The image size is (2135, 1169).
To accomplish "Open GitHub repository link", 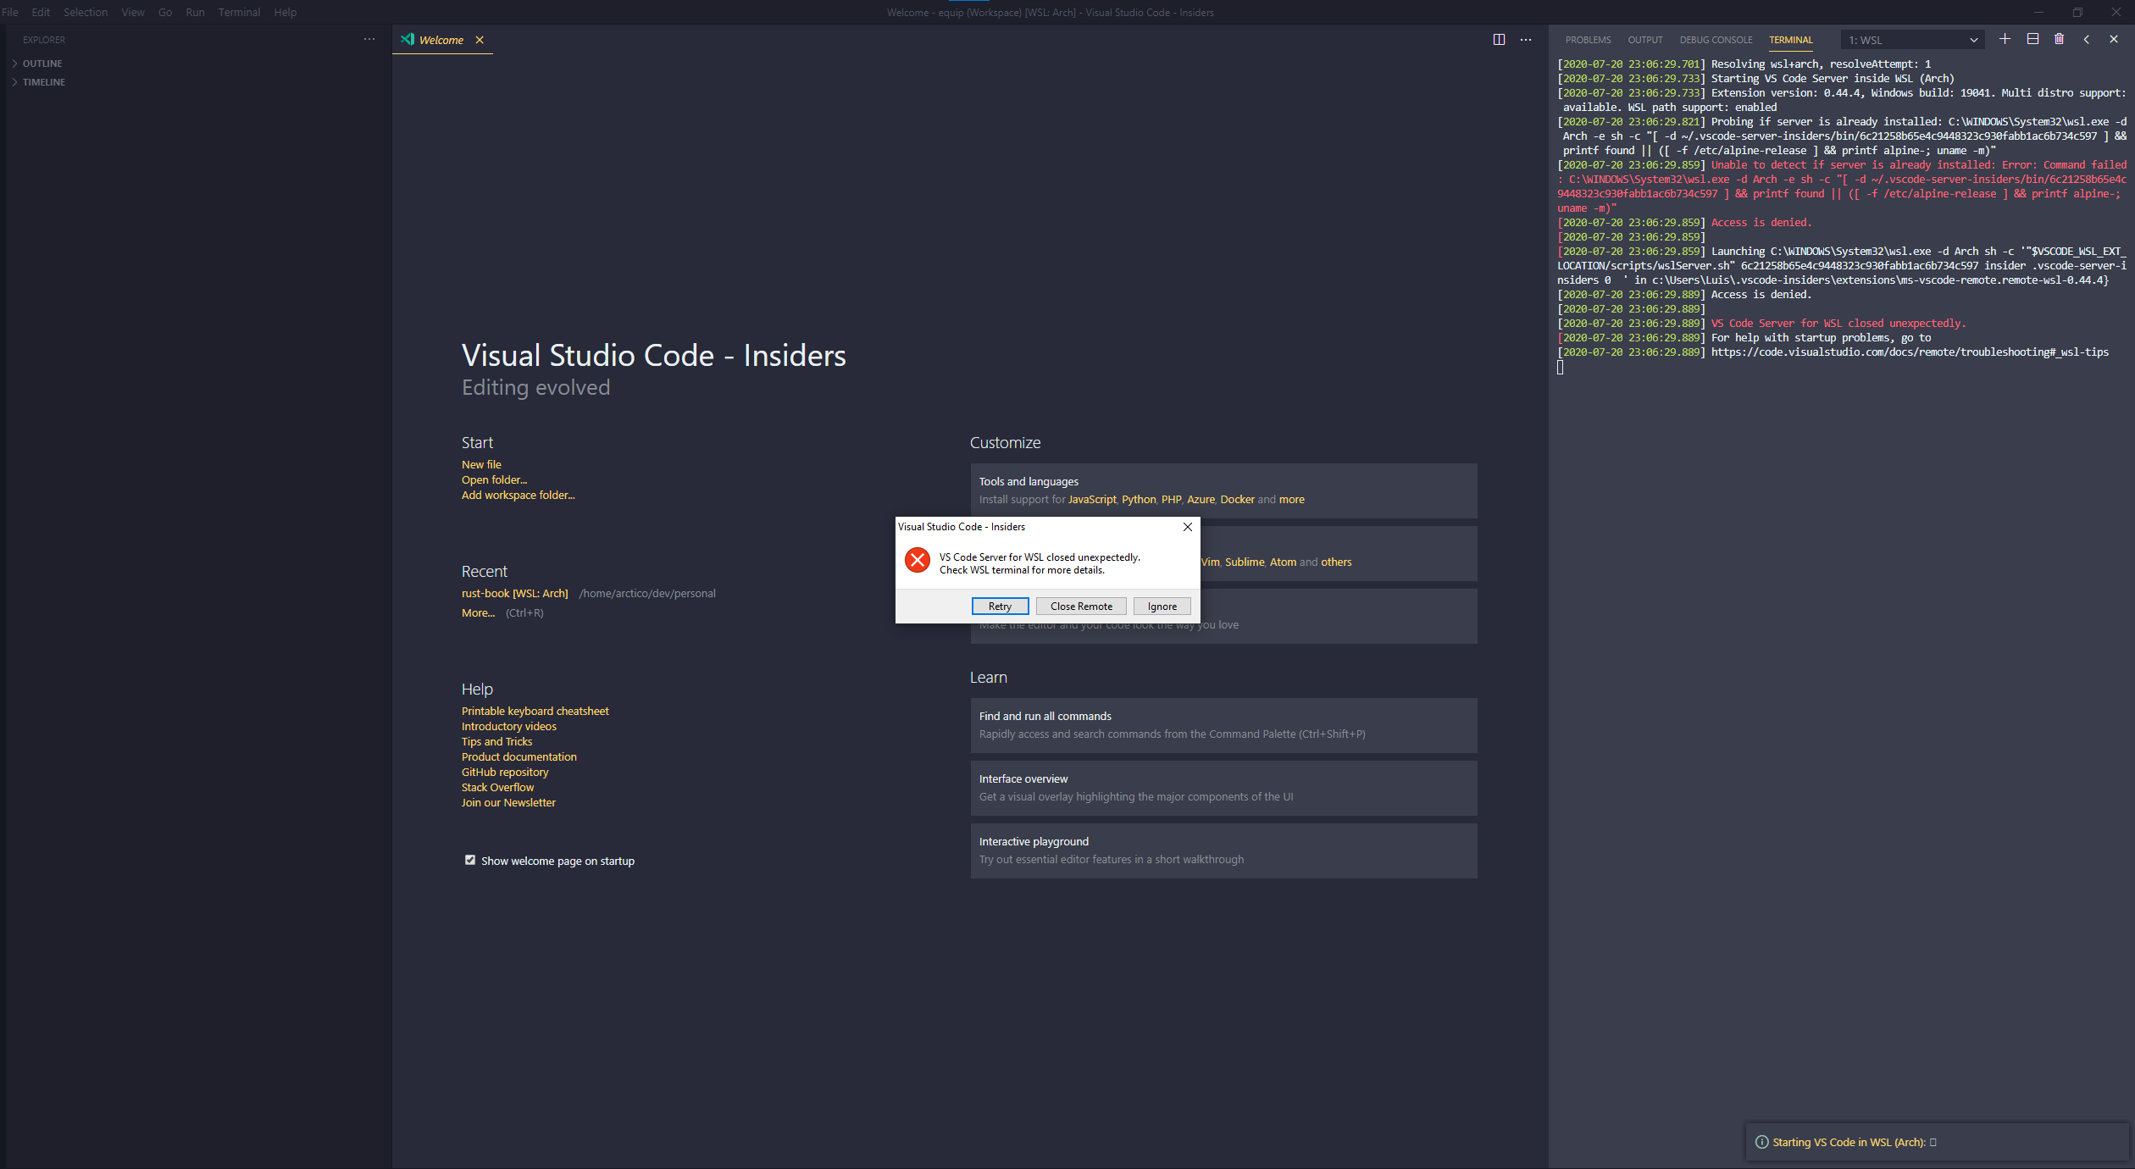I will point(505,772).
